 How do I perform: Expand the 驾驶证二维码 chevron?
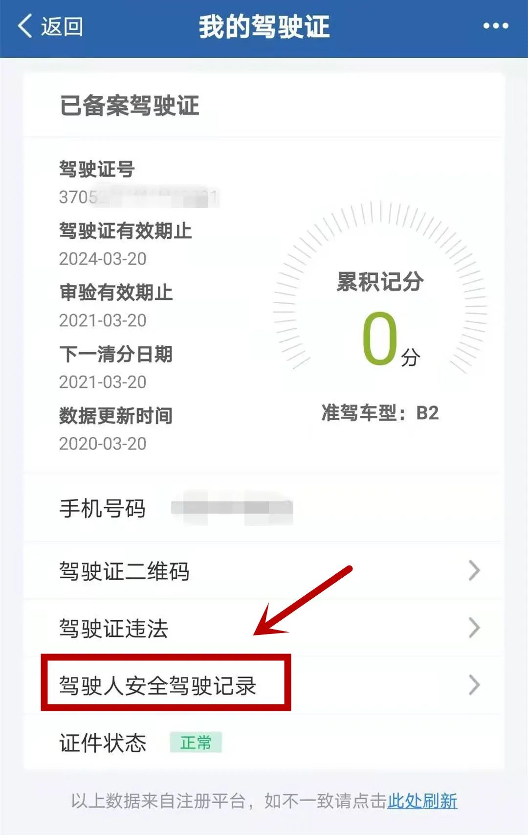pos(474,570)
